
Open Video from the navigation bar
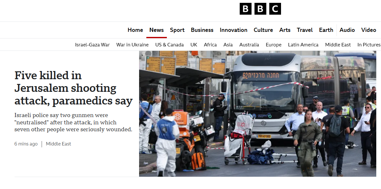[369, 30]
